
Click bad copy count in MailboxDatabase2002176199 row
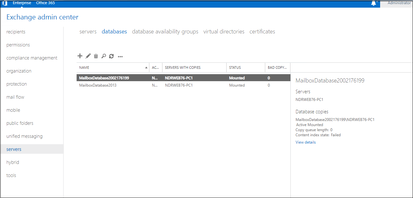[x=269, y=78]
